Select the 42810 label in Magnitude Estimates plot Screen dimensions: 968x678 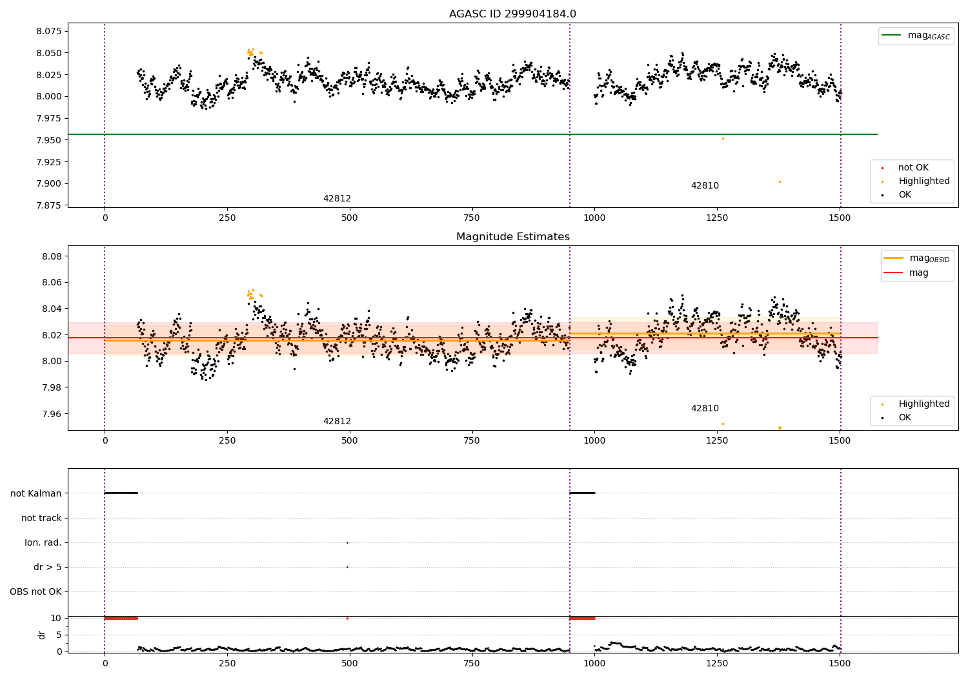[x=705, y=409]
